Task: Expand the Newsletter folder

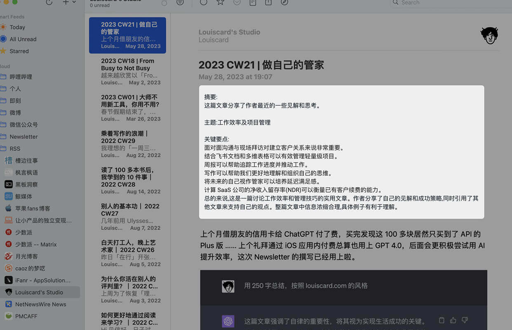Action: 23,137
